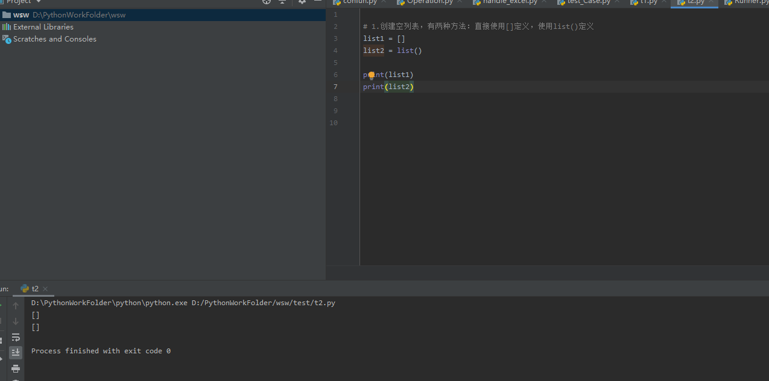Toggle soft-wrap in the Run console
Screen dimensions: 769x381
(15, 337)
